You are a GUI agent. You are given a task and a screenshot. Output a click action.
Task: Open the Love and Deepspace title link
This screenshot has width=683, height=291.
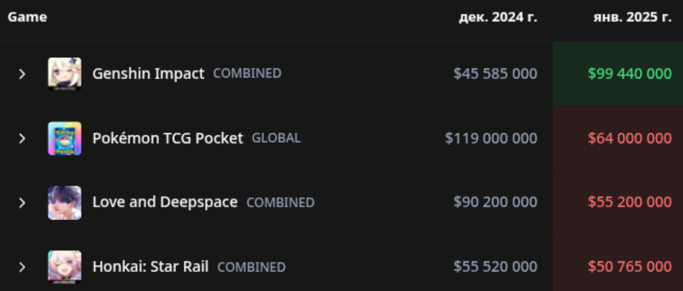click(x=165, y=202)
